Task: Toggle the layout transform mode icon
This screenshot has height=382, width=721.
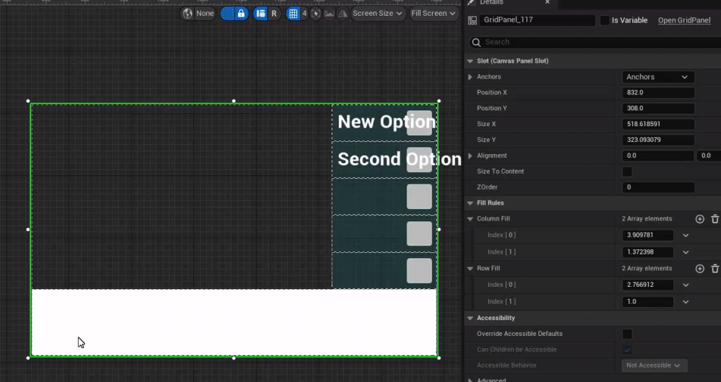Action: point(261,13)
